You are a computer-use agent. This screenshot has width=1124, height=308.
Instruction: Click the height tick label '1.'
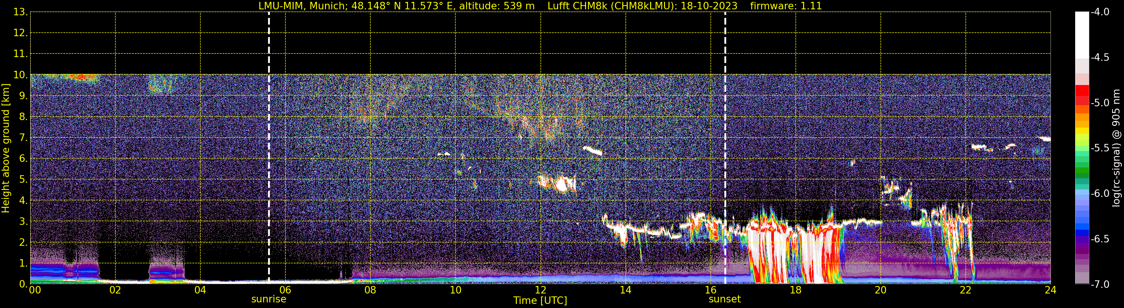23,264
